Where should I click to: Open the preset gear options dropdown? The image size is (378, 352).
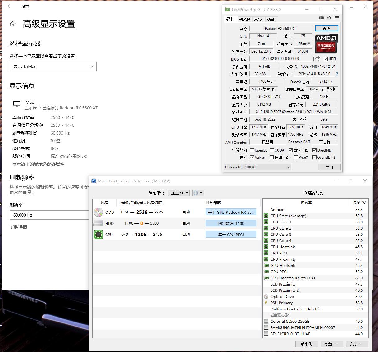tap(198, 193)
